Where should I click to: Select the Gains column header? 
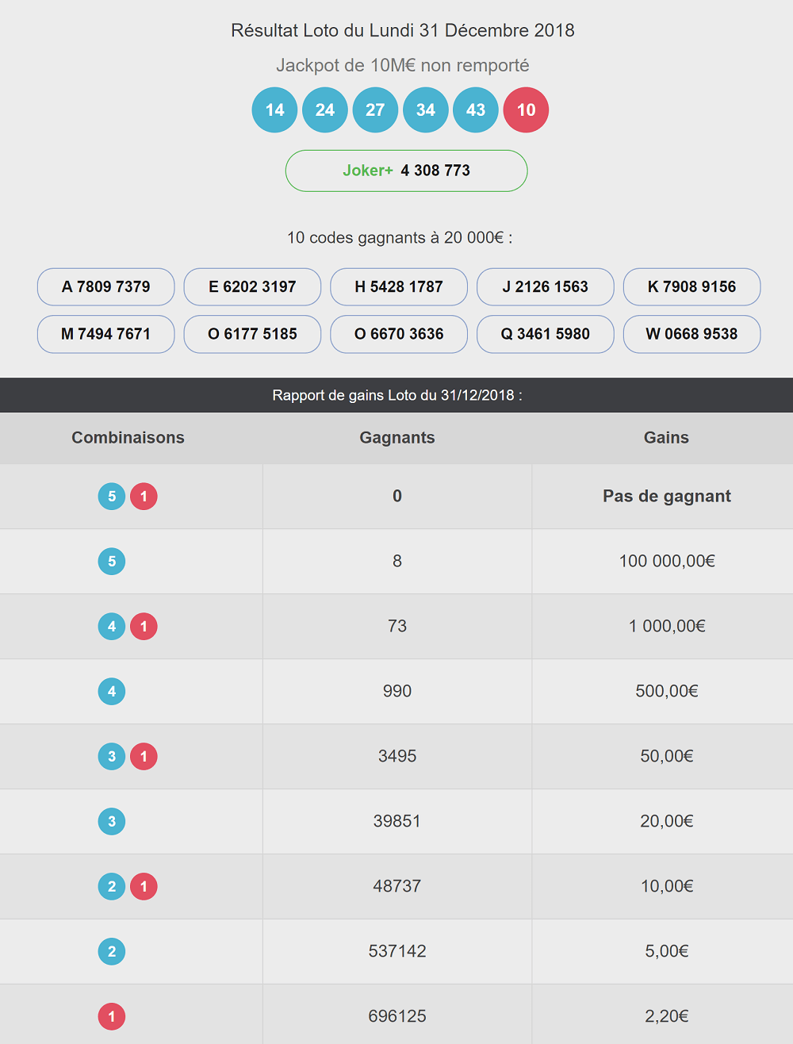pos(666,437)
